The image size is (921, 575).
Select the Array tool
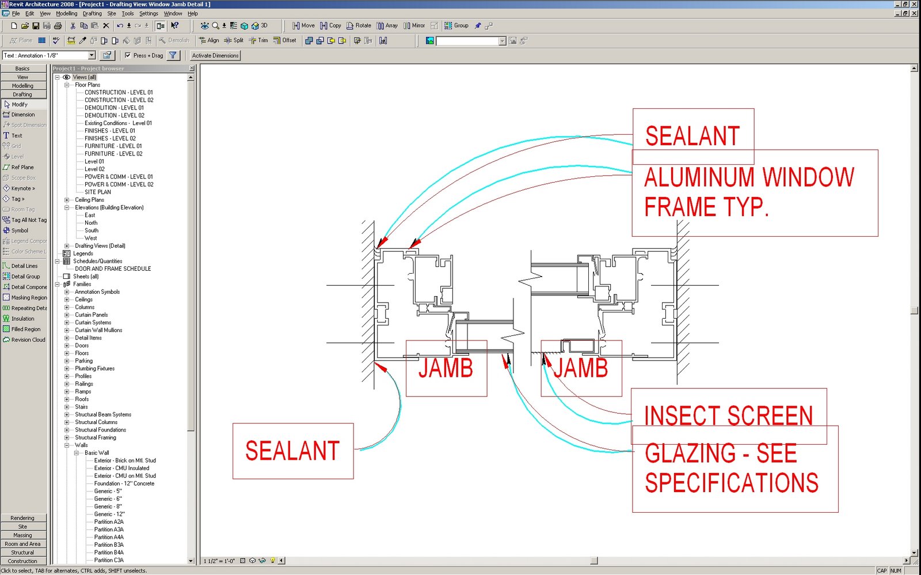point(387,26)
